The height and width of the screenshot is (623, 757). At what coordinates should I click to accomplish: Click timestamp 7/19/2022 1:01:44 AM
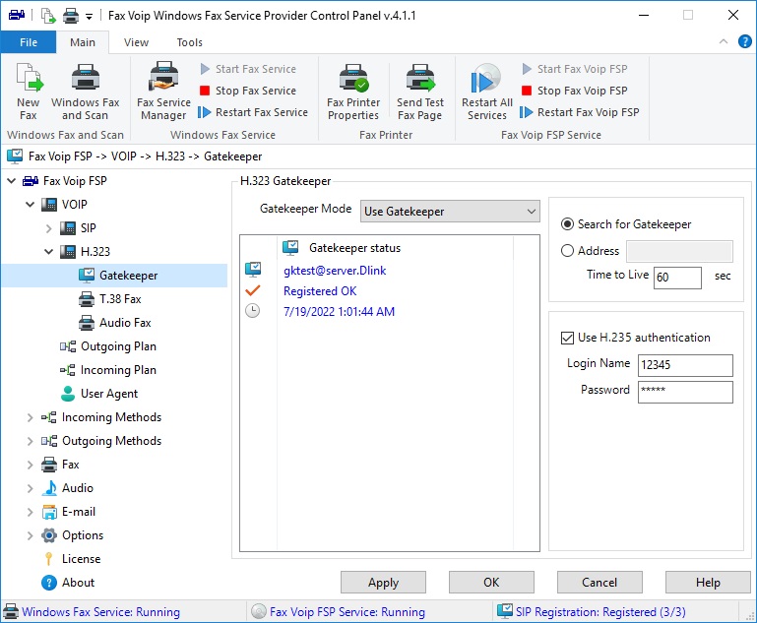click(339, 312)
